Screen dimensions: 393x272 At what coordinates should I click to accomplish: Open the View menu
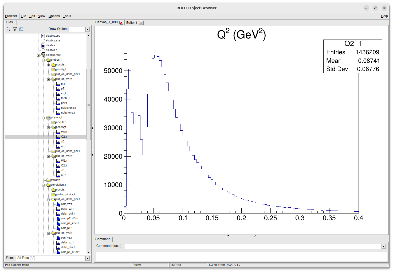42,16
